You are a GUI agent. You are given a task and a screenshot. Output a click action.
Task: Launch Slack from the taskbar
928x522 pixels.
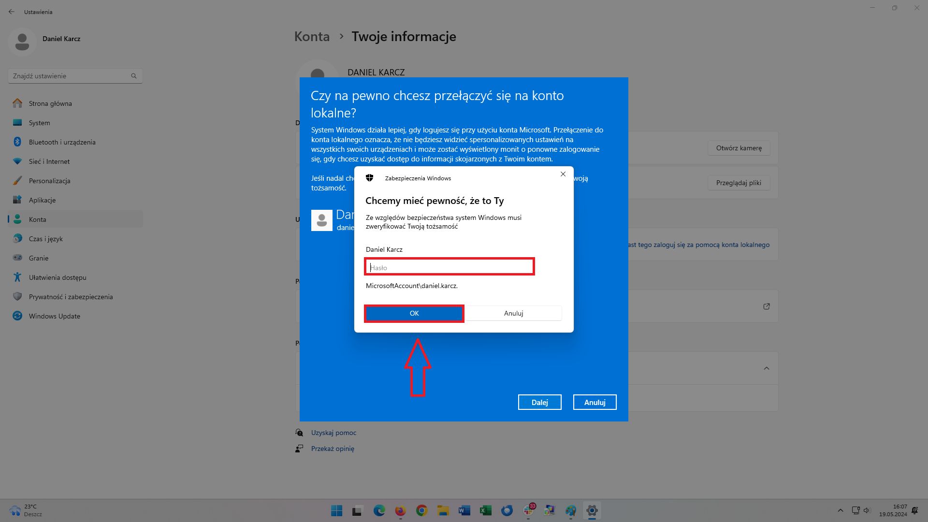tap(528, 511)
